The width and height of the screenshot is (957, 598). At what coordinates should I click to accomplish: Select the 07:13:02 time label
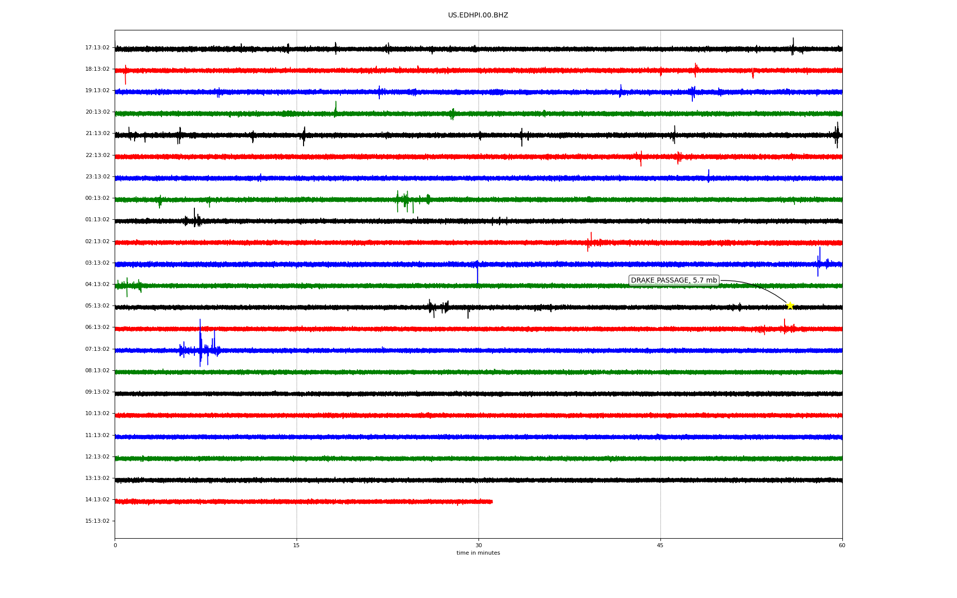97,349
